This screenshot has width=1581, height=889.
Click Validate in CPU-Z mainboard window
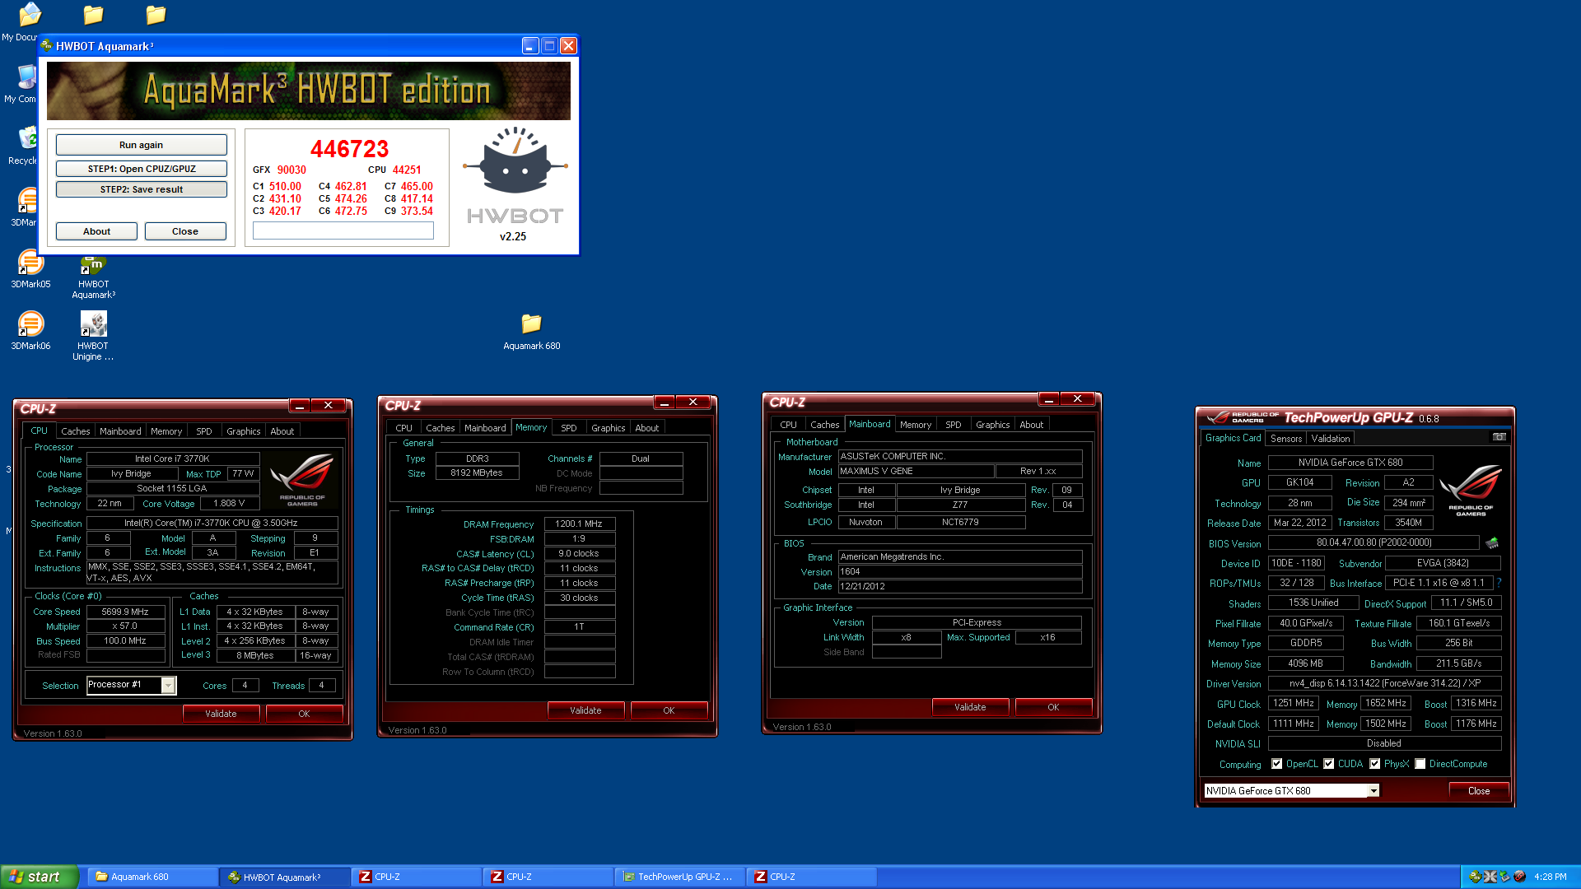click(x=970, y=707)
